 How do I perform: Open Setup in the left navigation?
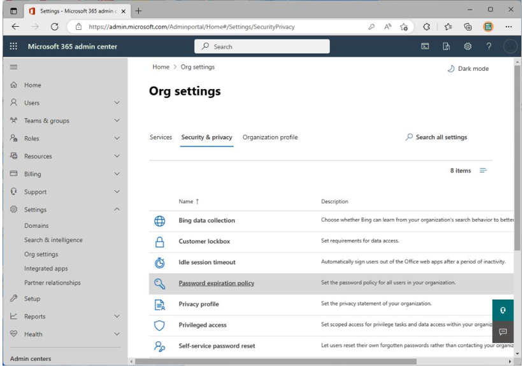tap(32, 299)
